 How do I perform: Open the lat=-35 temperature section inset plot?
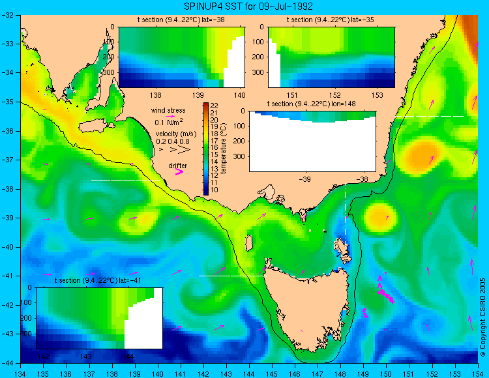point(331,57)
